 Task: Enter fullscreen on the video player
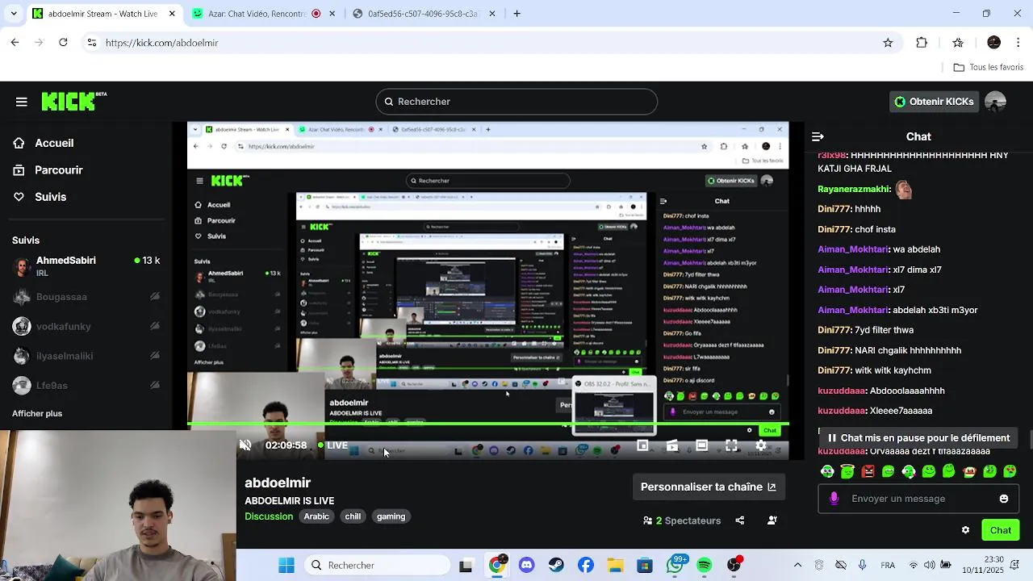pyautogui.click(x=731, y=445)
